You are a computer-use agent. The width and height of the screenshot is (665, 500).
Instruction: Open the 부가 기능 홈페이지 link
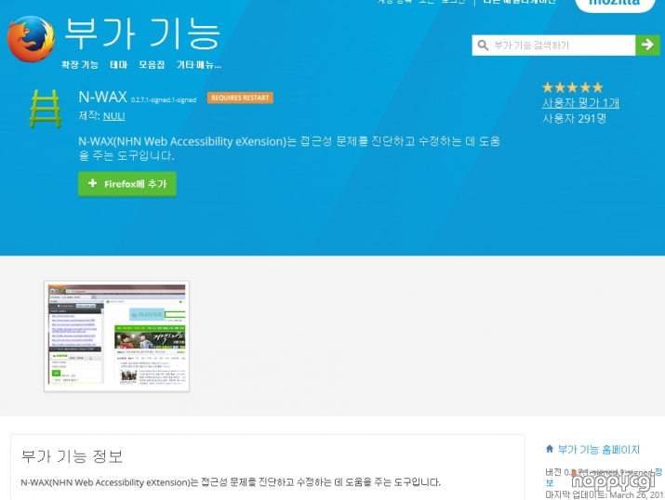coord(598,449)
